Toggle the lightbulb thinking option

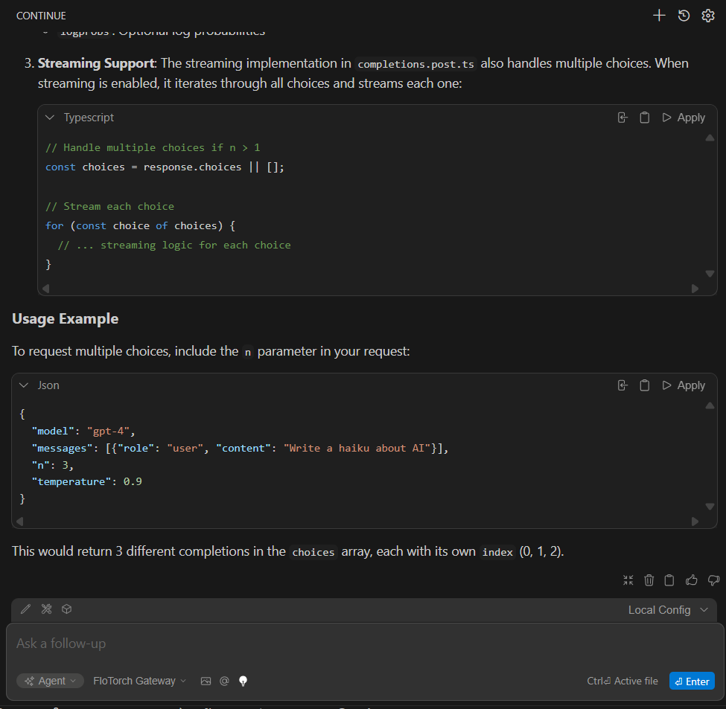coord(243,681)
